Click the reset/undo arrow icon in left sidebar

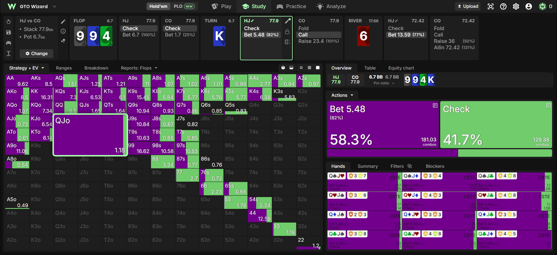click(x=8, y=22)
